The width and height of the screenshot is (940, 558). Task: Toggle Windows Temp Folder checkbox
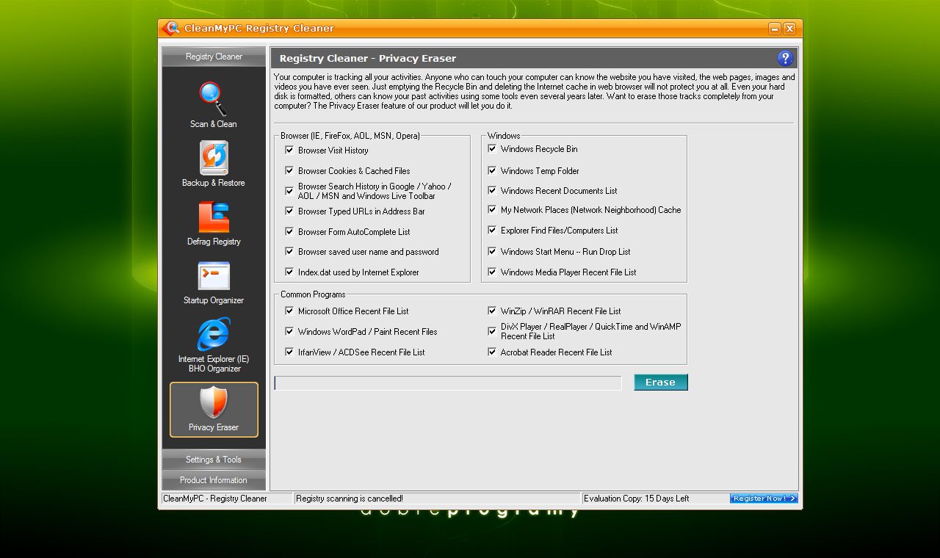click(x=492, y=170)
